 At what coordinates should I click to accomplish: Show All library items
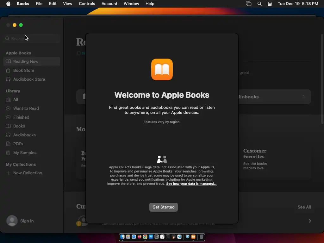[x=32, y=99]
